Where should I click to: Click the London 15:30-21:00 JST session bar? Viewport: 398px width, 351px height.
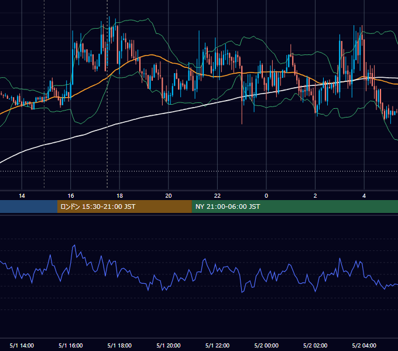pyautogui.click(x=124, y=207)
